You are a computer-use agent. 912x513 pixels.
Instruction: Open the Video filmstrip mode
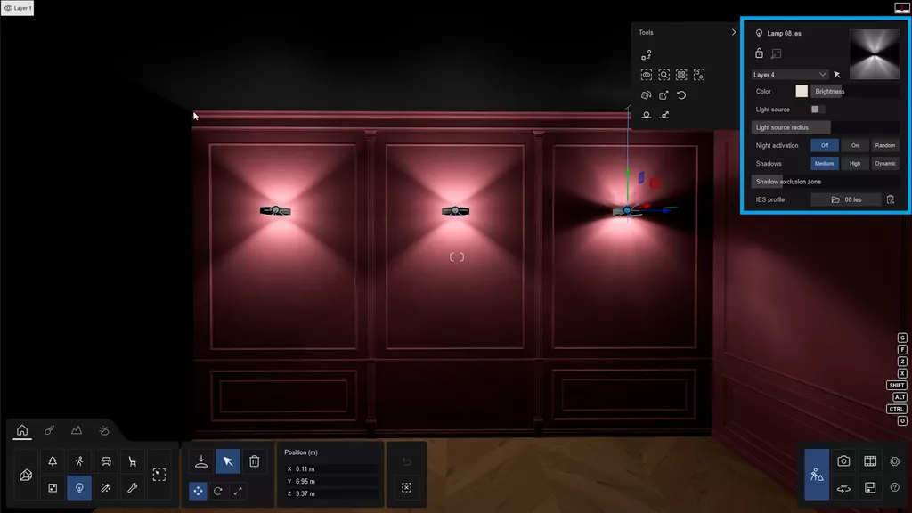click(870, 461)
